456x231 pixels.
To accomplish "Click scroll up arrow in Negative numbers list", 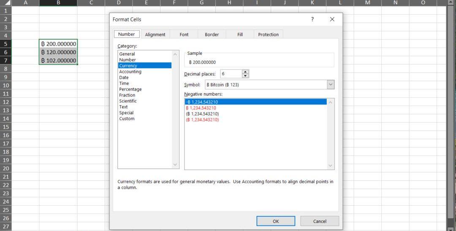I will [x=330, y=102].
